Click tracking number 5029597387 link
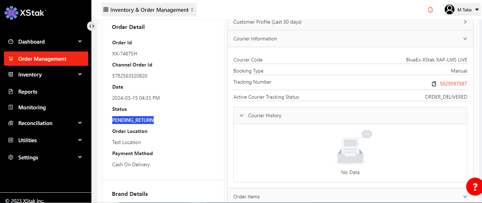 coord(453,84)
